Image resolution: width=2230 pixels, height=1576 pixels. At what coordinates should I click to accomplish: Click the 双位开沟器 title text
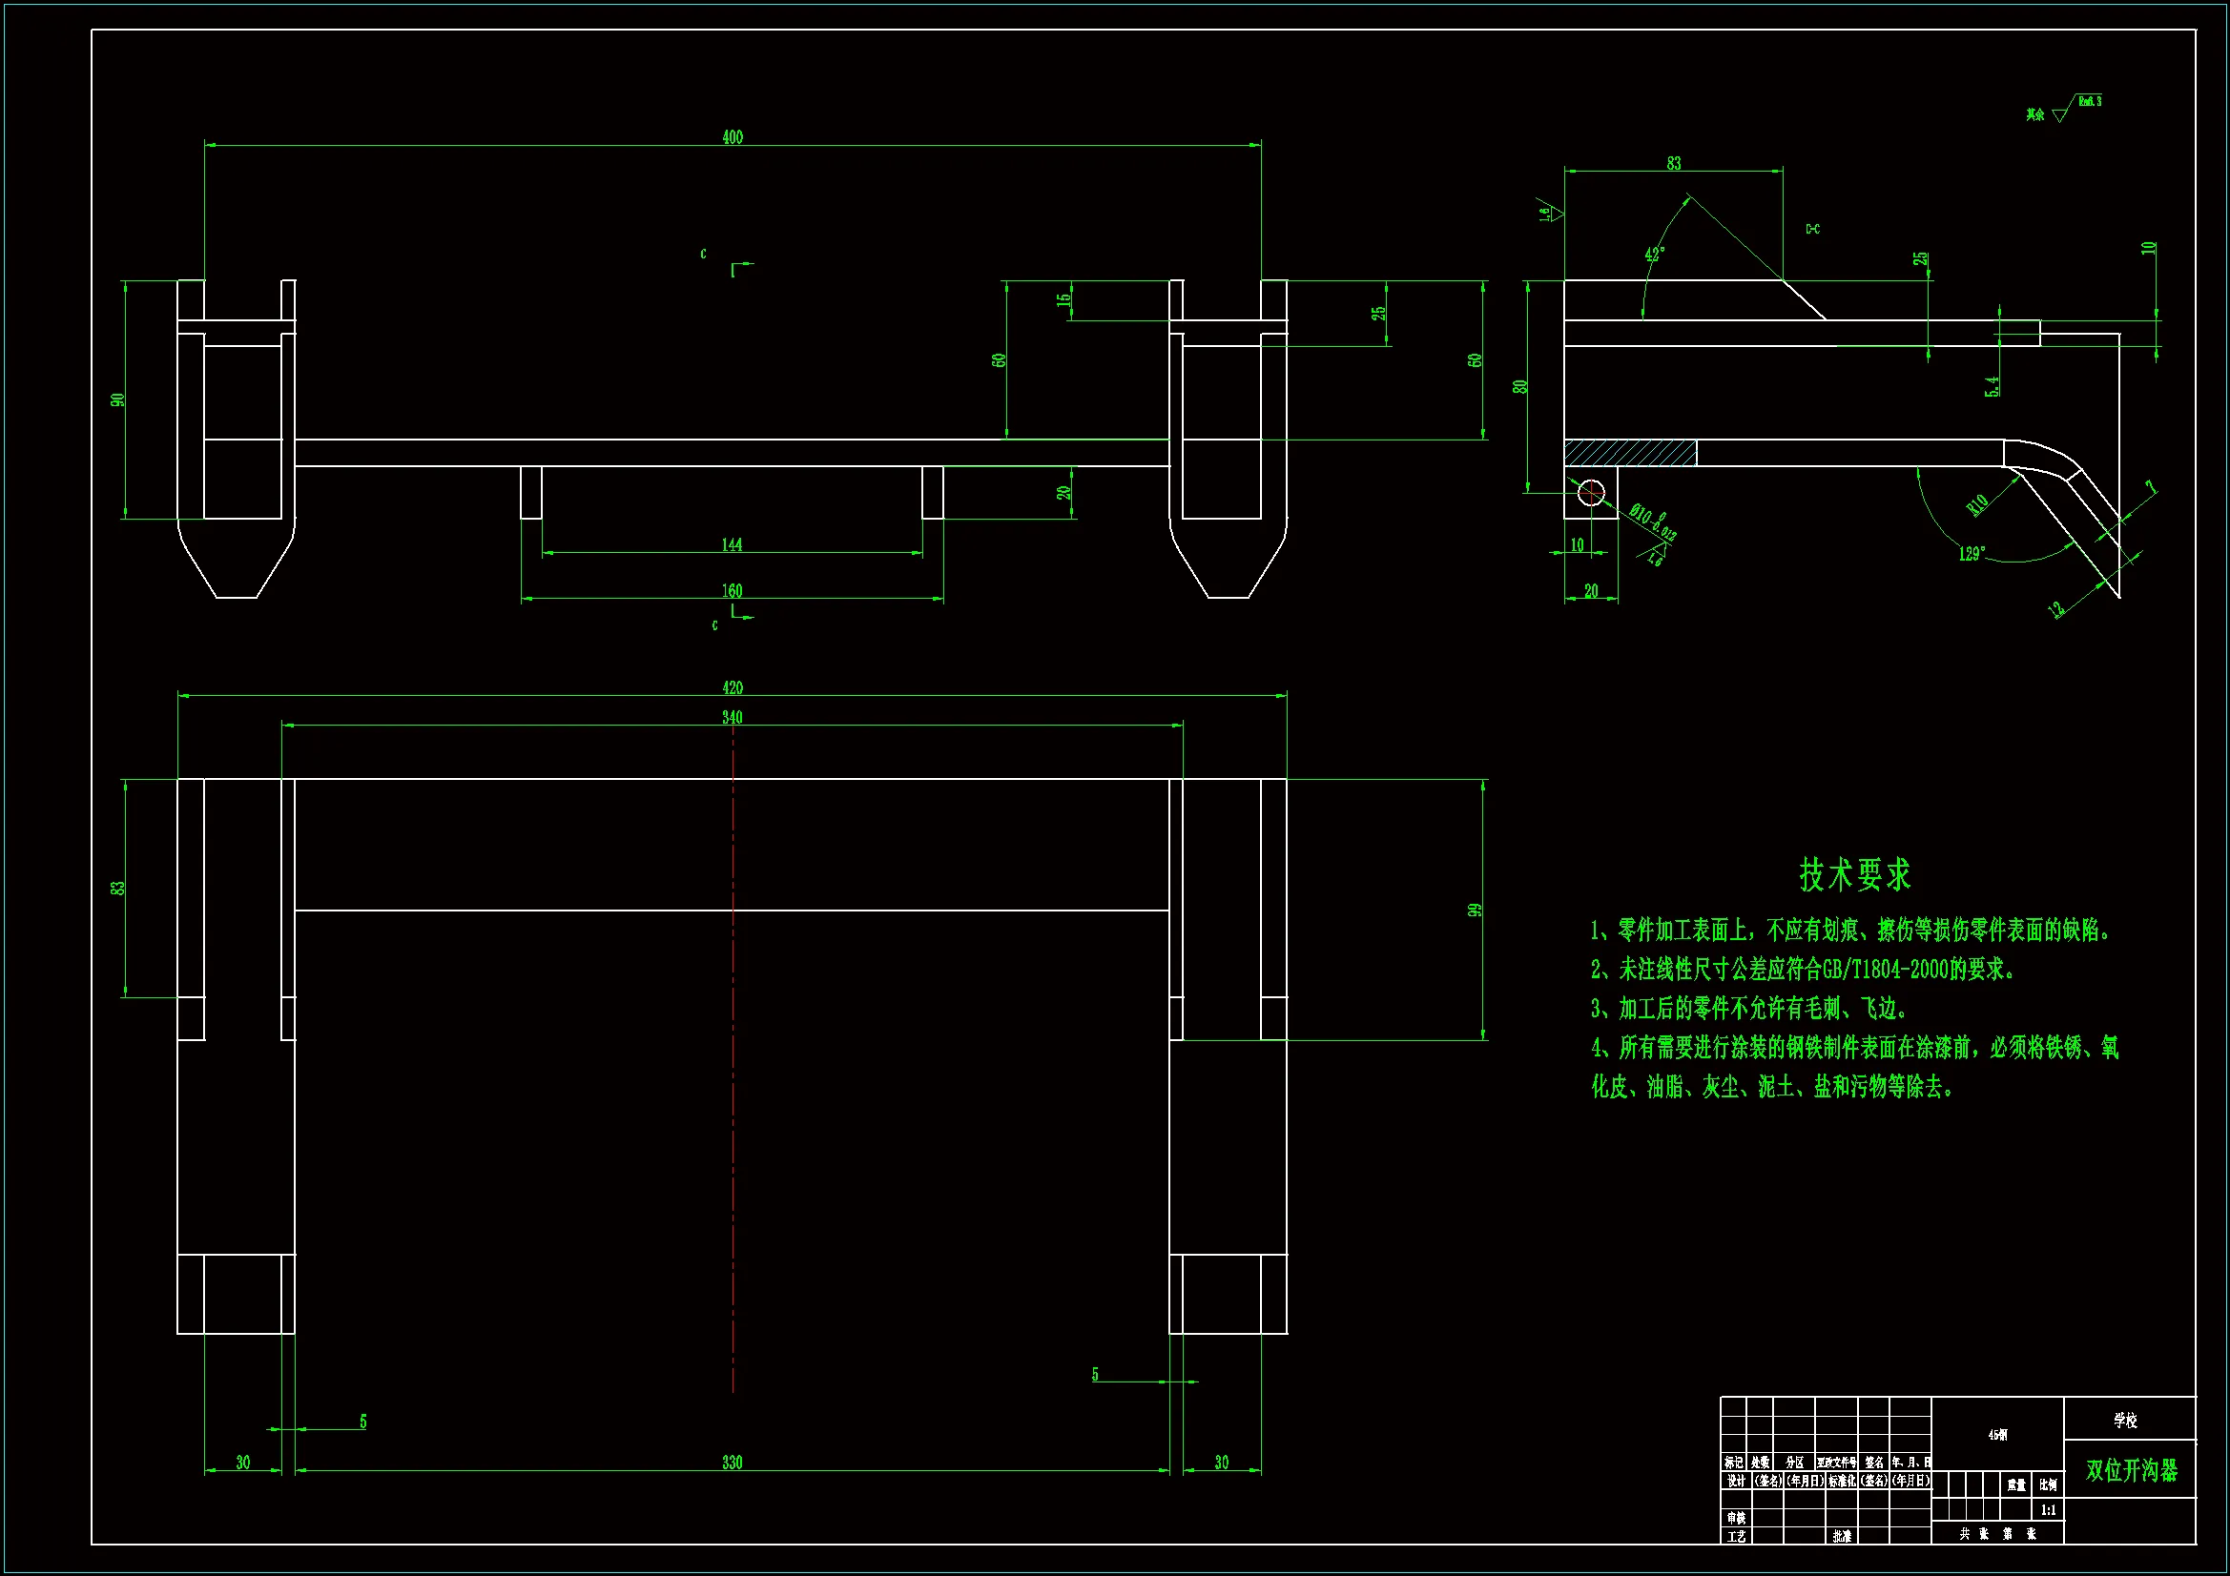point(2131,1470)
